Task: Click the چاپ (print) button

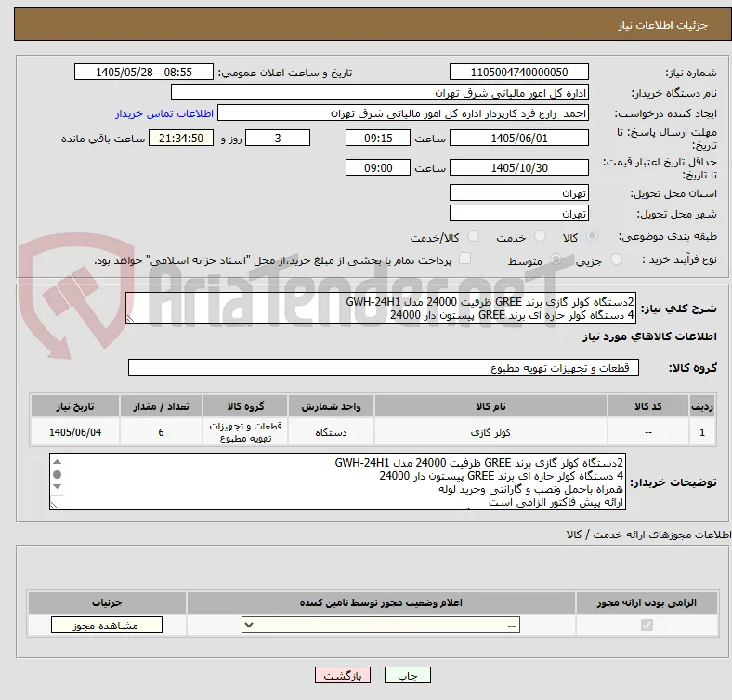Action: (x=407, y=675)
